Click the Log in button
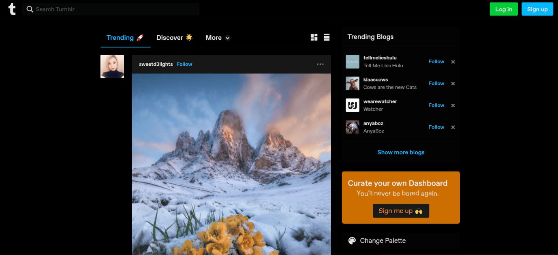 point(504,9)
